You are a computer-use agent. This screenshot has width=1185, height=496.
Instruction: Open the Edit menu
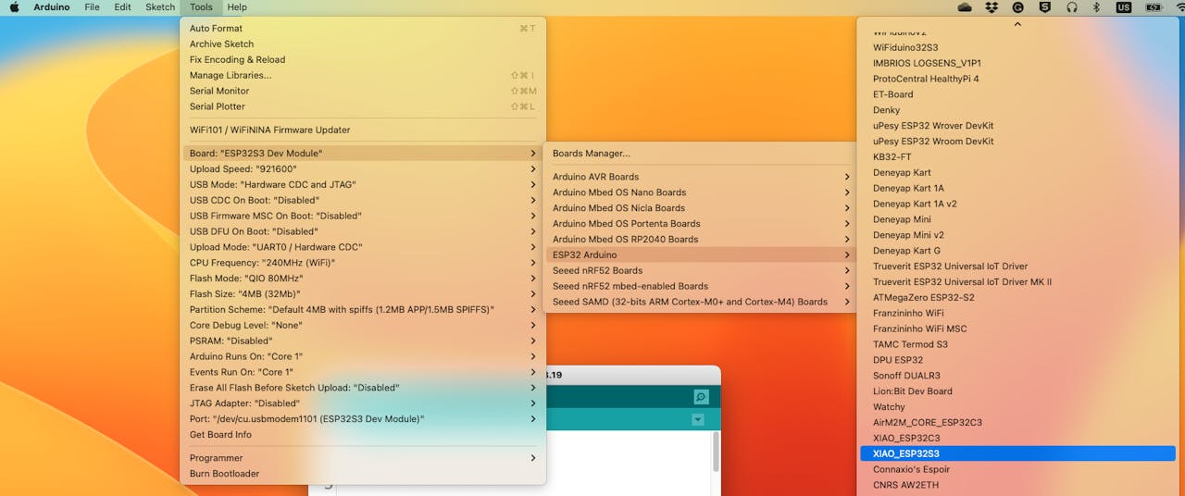point(122,7)
